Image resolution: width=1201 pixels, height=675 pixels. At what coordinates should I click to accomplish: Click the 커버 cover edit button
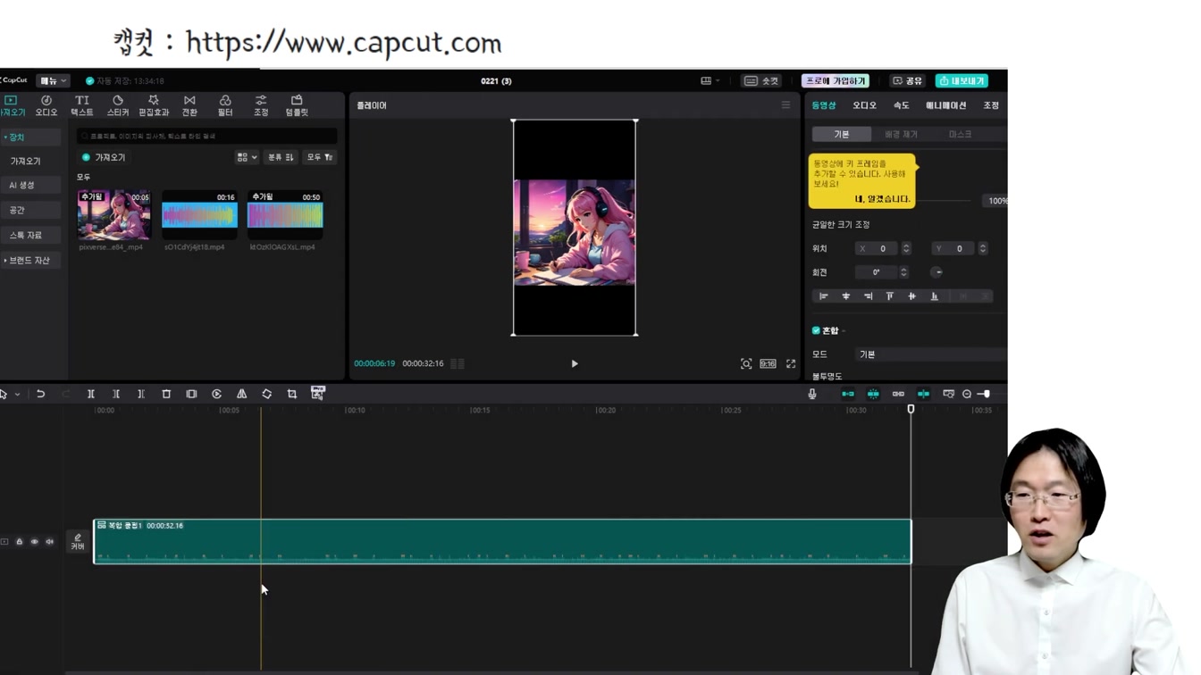78,542
